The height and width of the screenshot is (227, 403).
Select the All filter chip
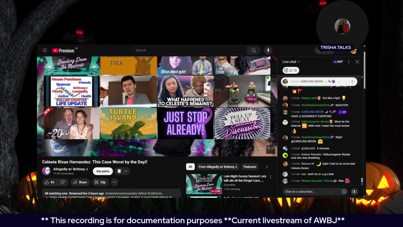coord(190,167)
